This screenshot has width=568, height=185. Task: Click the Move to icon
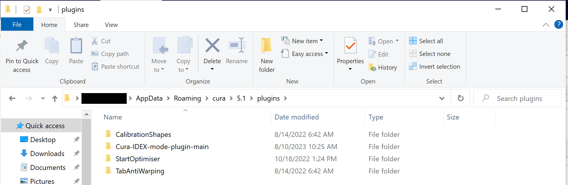click(160, 46)
